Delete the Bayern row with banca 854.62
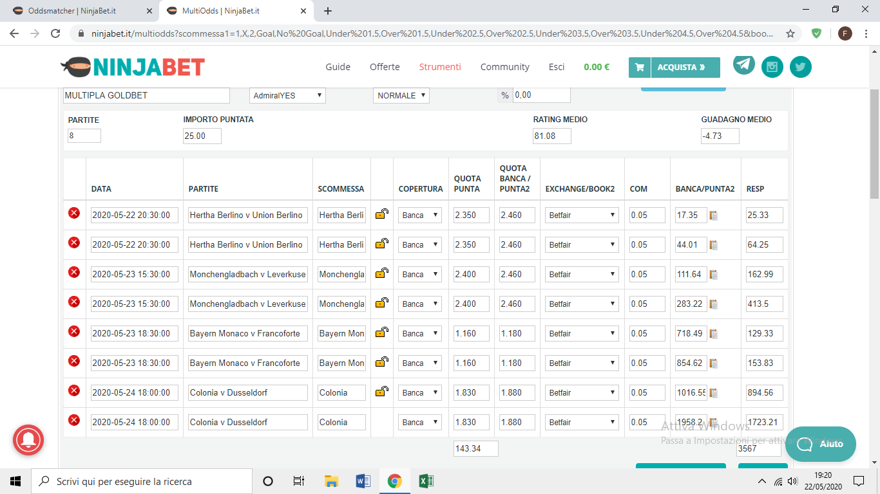This screenshot has height=494, width=880. [x=74, y=361]
